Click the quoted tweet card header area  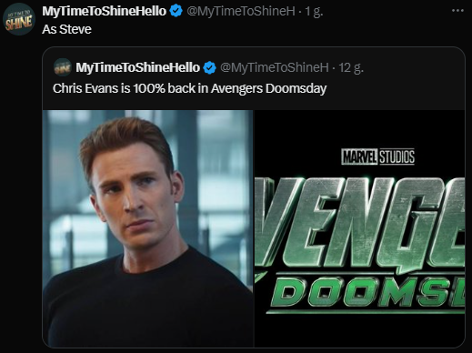(254, 78)
